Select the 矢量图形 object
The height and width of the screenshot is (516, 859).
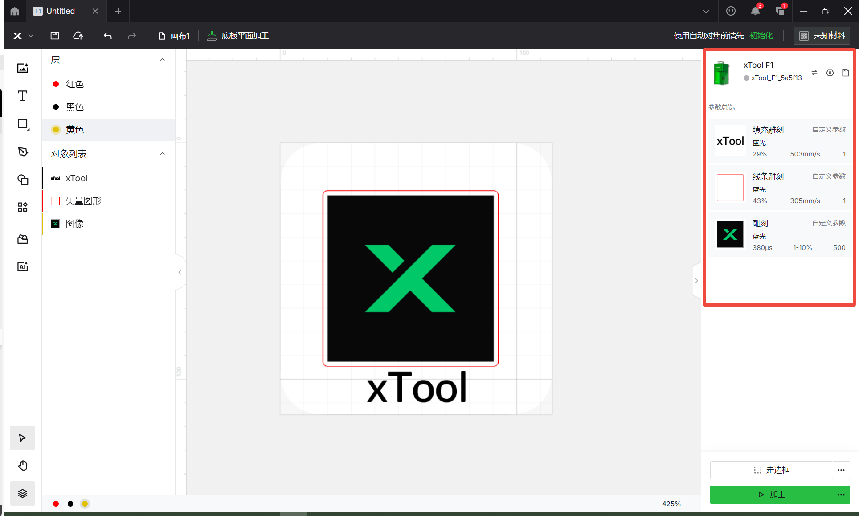tap(109, 201)
